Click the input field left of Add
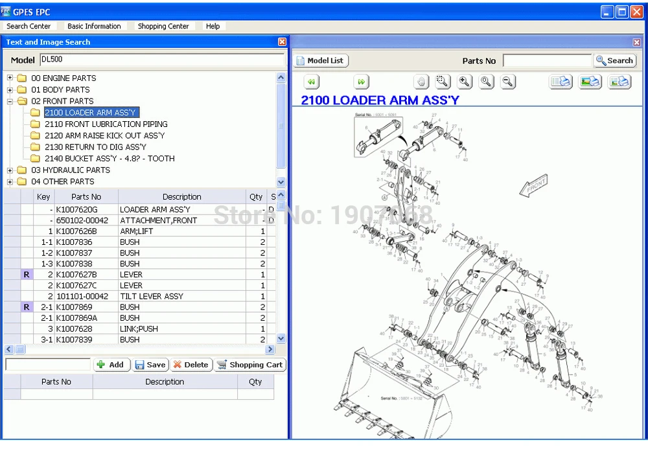Image resolution: width=648 pixels, height=449 pixels. click(48, 365)
